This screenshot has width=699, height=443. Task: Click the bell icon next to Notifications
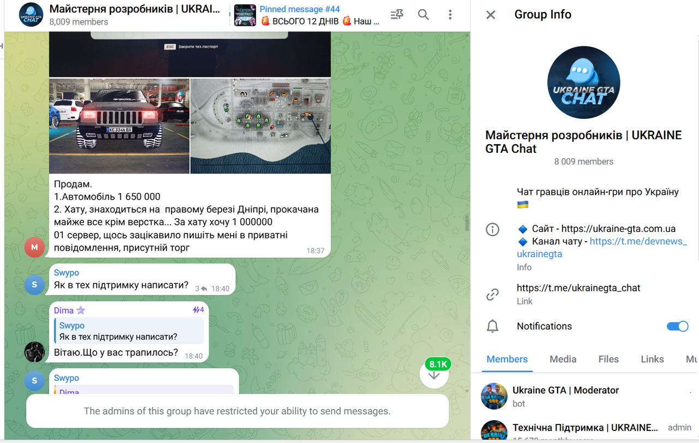(x=493, y=326)
